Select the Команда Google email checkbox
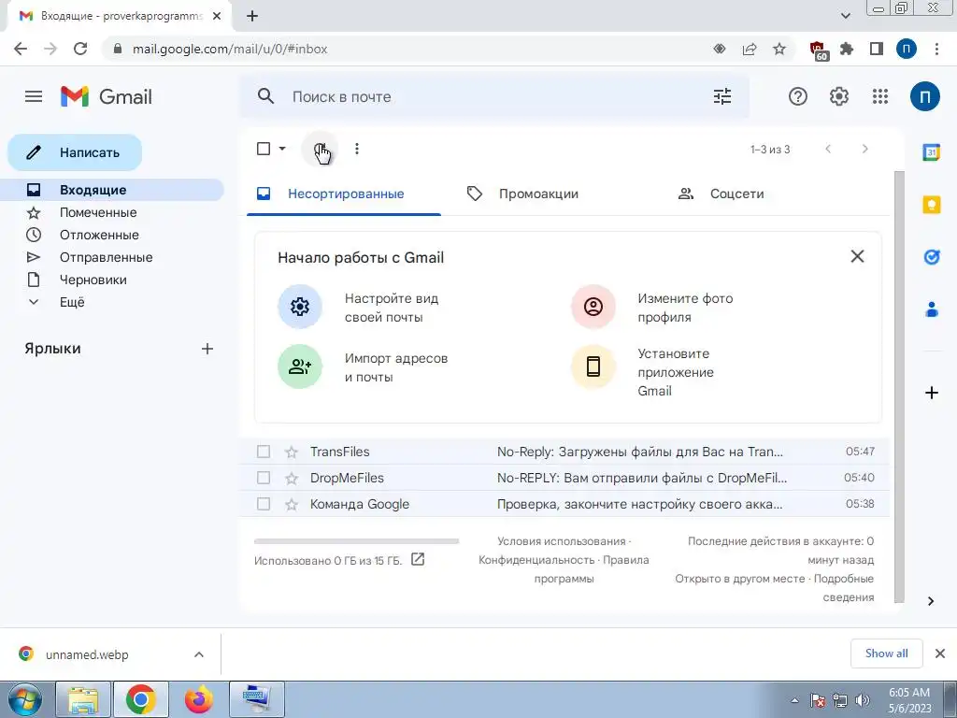957x718 pixels. 263,504
